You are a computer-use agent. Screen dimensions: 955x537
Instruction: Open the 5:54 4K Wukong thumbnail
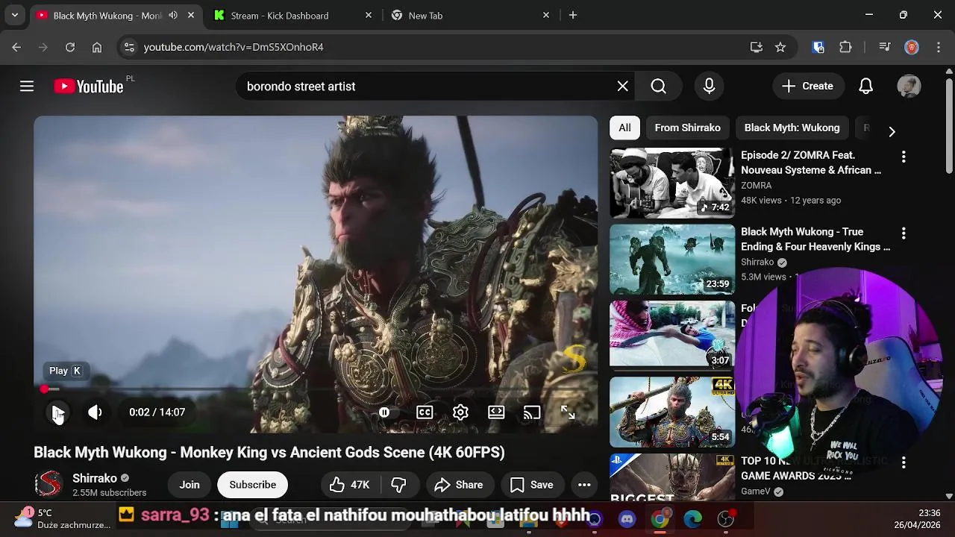click(x=672, y=412)
